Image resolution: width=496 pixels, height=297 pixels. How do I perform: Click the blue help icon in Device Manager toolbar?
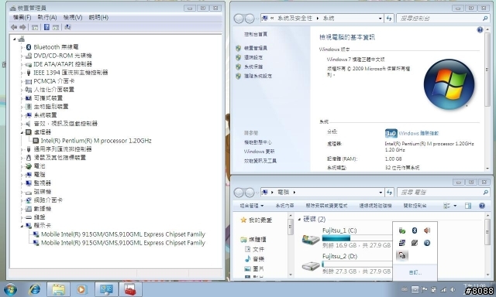coord(46,27)
